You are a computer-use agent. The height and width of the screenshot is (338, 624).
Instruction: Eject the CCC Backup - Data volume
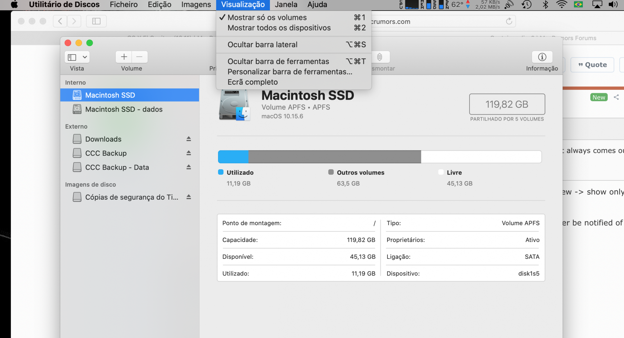188,167
